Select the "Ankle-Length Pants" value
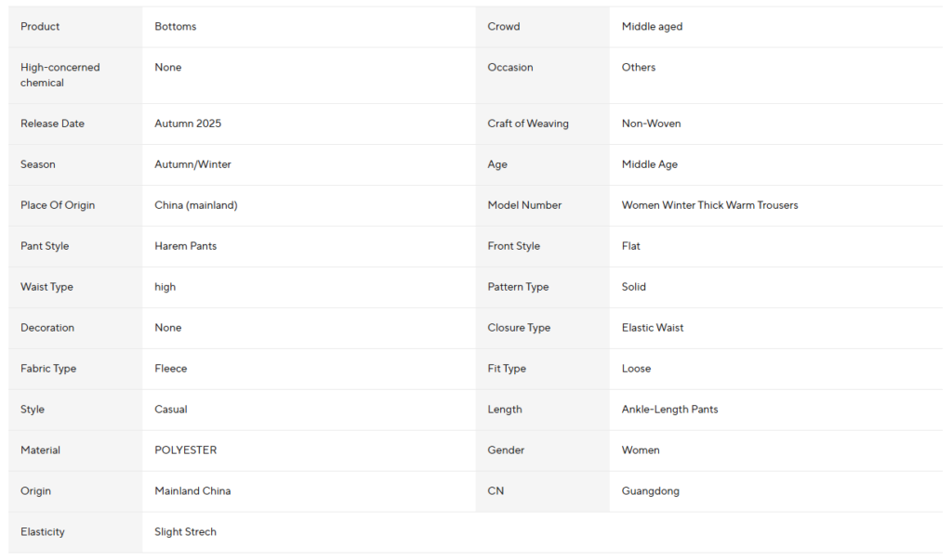The image size is (952, 560). pos(669,410)
